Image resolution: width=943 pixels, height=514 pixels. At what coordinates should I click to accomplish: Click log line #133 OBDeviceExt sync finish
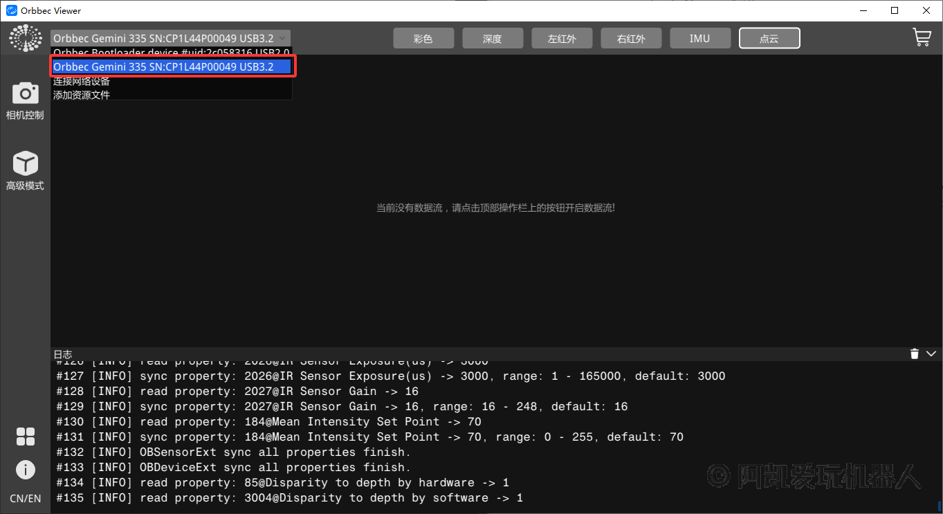234,468
